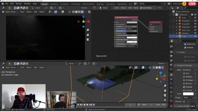Open the Tool properties tab icon
198x111 pixels.
point(171,46)
